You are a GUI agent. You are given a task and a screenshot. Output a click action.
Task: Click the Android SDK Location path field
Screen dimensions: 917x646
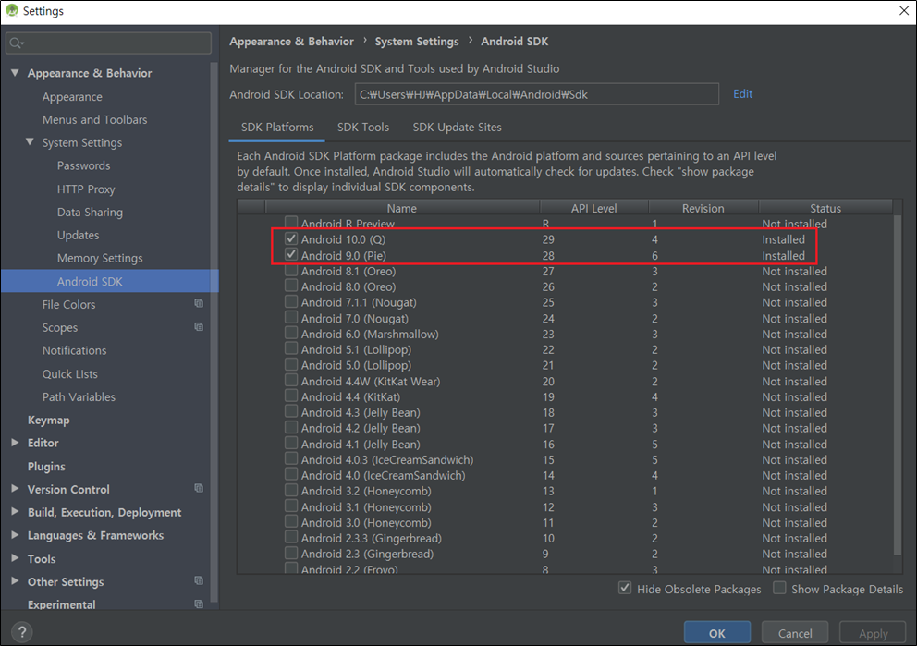pyautogui.click(x=537, y=94)
